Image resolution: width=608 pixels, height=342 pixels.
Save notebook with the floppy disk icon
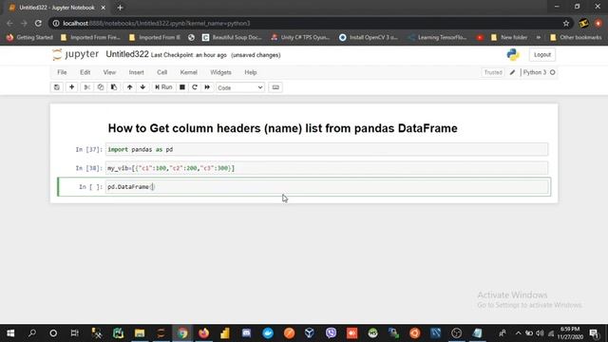[x=57, y=87]
